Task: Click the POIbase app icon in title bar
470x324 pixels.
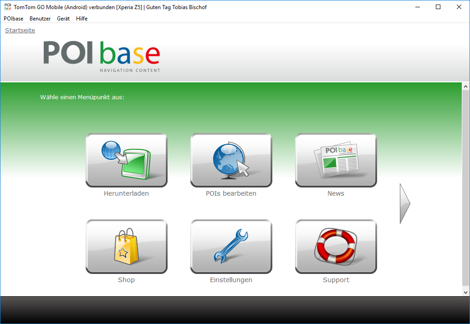Action: (7, 7)
